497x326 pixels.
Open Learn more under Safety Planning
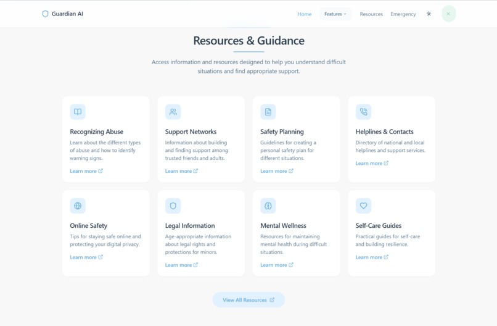(x=277, y=171)
